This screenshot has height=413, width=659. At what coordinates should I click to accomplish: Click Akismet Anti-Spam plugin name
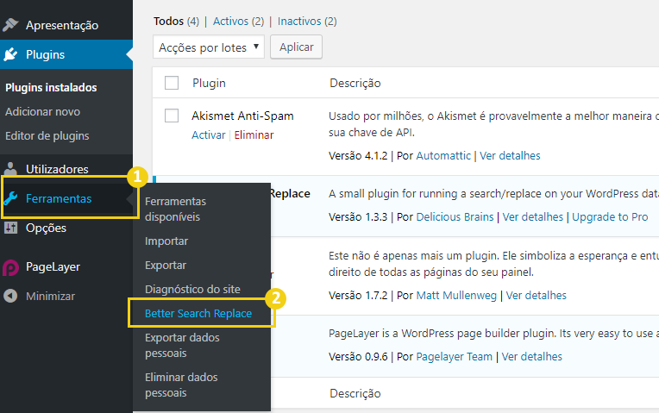pos(242,116)
